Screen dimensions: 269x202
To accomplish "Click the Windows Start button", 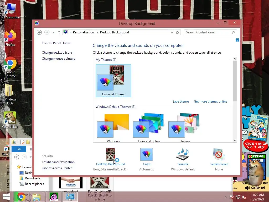I will [6, 197].
